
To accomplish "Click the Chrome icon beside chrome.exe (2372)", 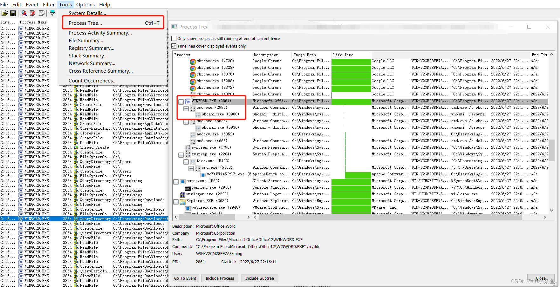I will click(x=193, y=88).
